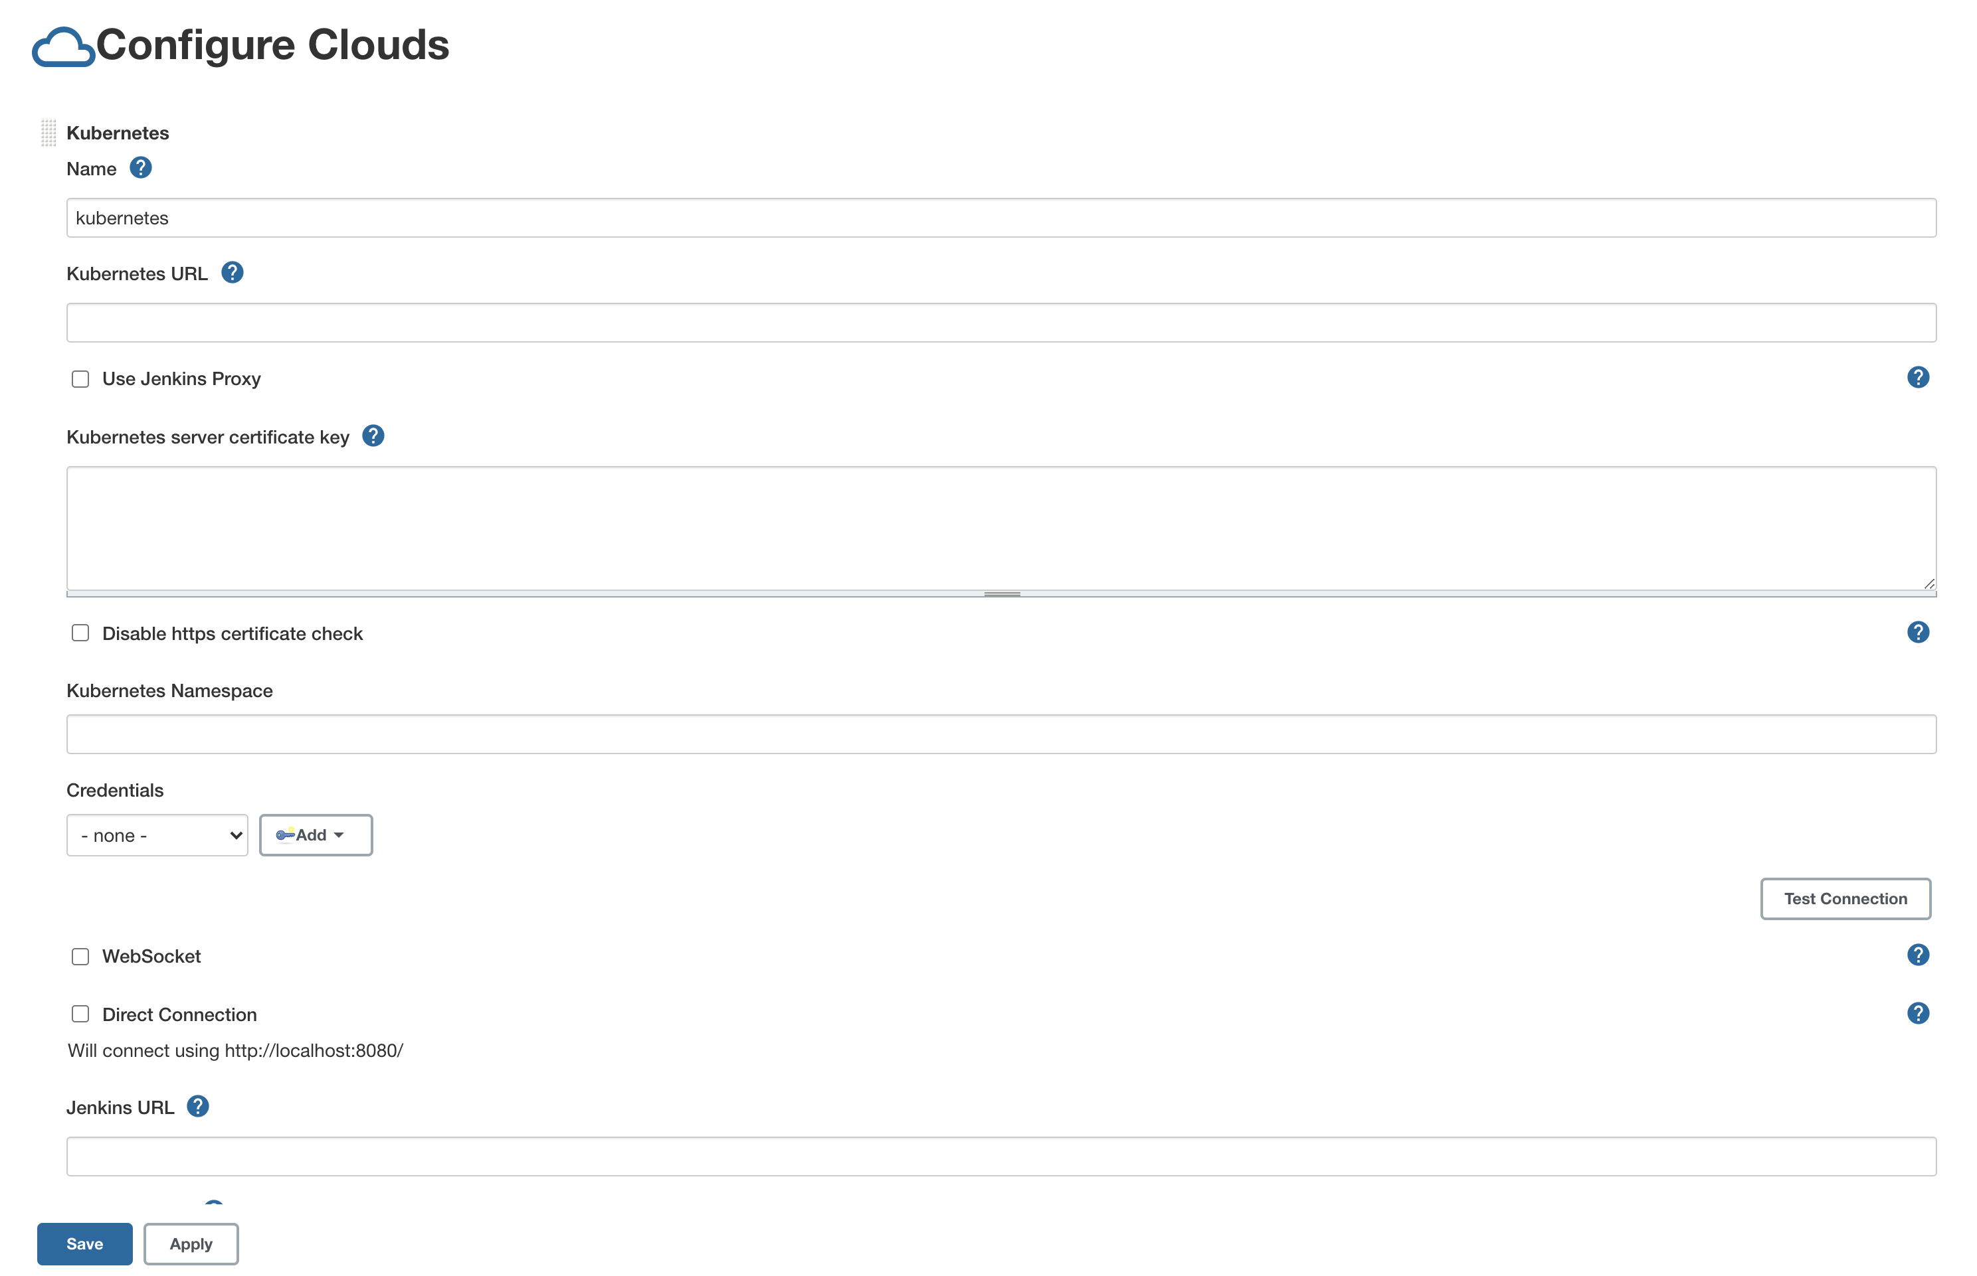Screen dimensions: 1977x1276
Task: Click the help icon next to Name
Action: [x=141, y=168]
